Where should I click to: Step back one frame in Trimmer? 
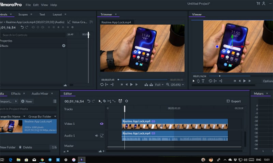coord(127,85)
